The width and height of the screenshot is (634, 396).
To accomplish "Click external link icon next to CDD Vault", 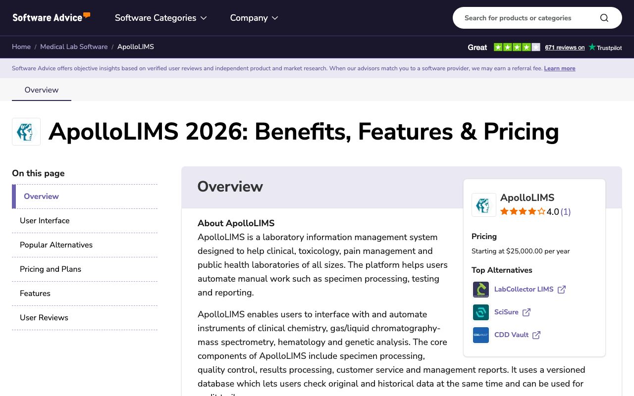I will [x=536, y=335].
